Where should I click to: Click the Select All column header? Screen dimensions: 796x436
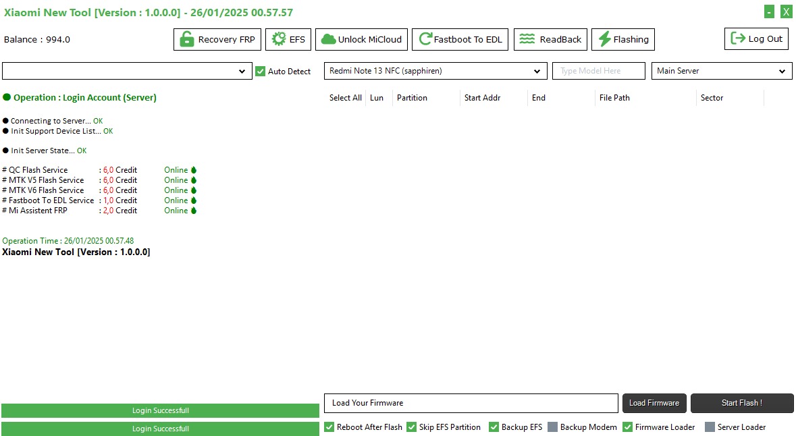[x=345, y=98]
